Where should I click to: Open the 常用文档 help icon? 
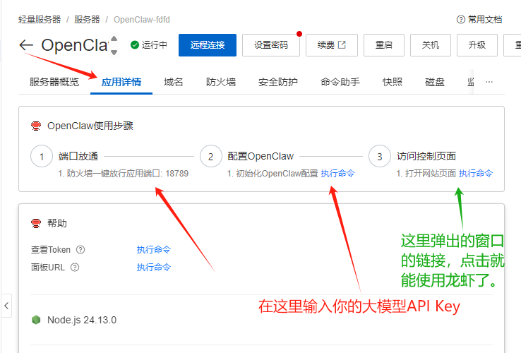pos(460,20)
